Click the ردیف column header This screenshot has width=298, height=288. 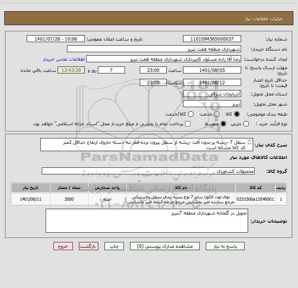click(x=281, y=187)
